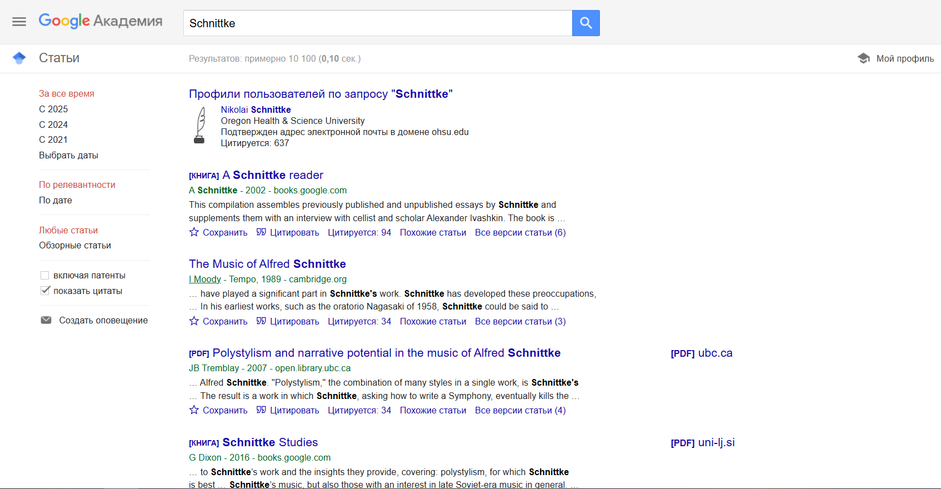Filter results С 2024
The width and height of the screenshot is (941, 489).
(53, 124)
